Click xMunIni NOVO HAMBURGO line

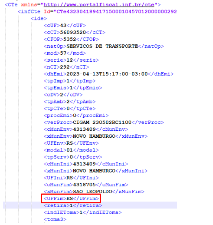click(x=96, y=171)
